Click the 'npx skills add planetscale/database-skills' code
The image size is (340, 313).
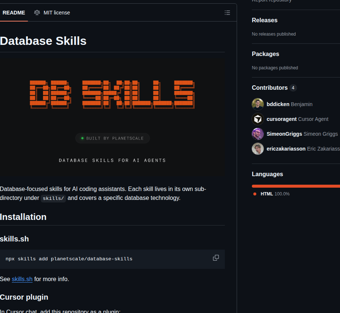pos(69,259)
